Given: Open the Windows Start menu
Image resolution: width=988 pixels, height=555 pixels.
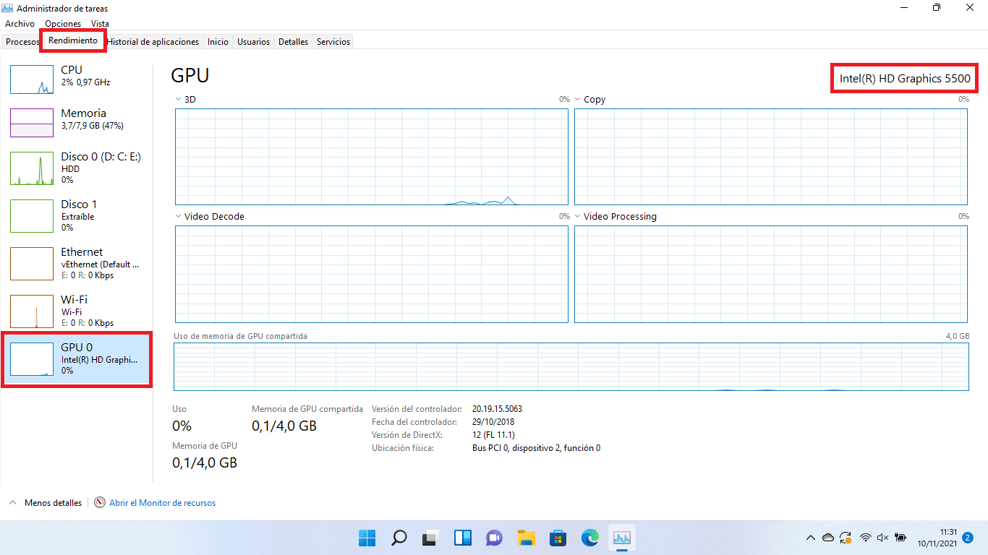Looking at the screenshot, I should [x=367, y=538].
